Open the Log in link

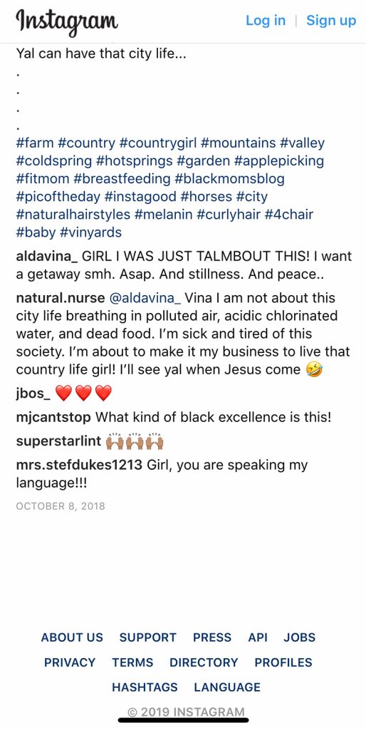266,21
